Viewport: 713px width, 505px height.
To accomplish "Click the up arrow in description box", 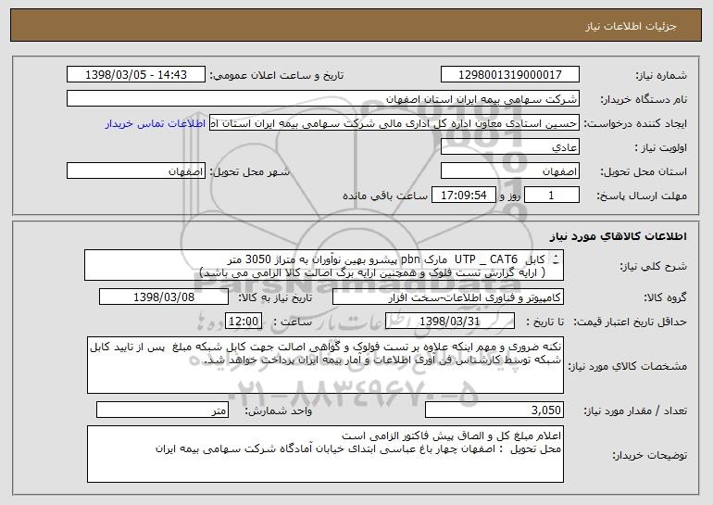I will [x=556, y=257].
